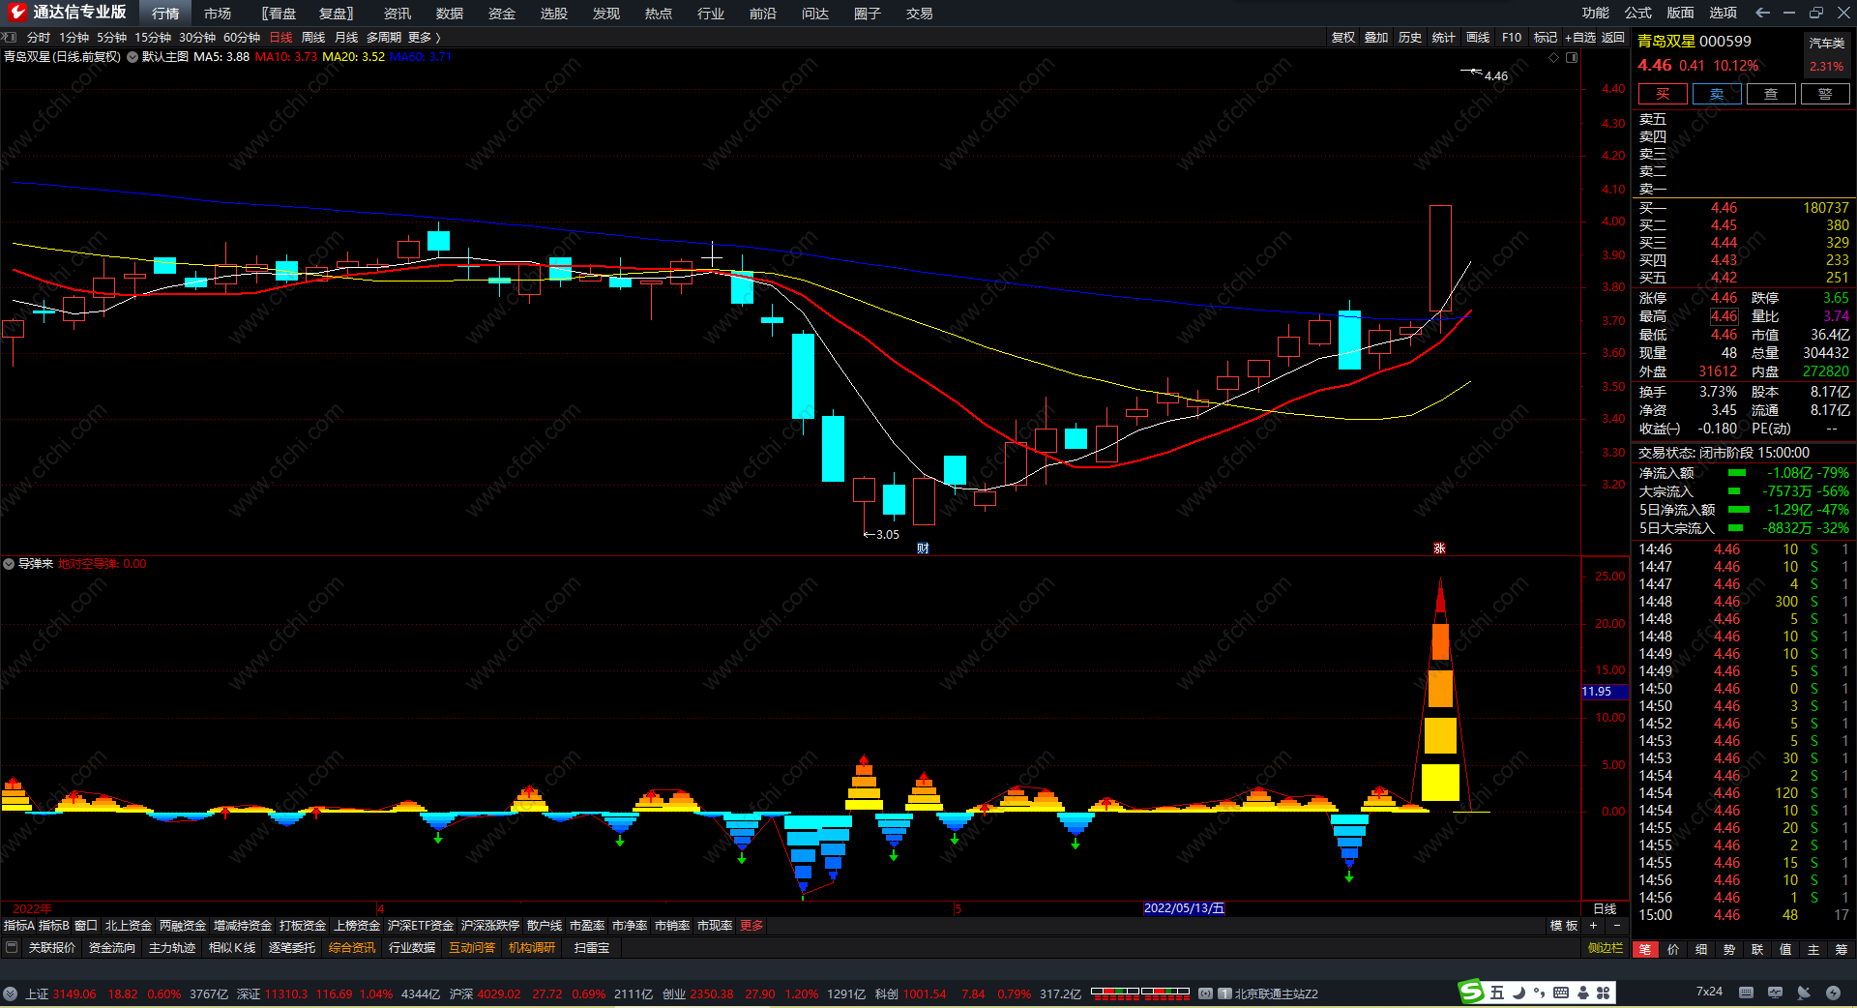Click the lightning bolt icon in status bar
The image size is (1857, 1008).
[1833, 993]
